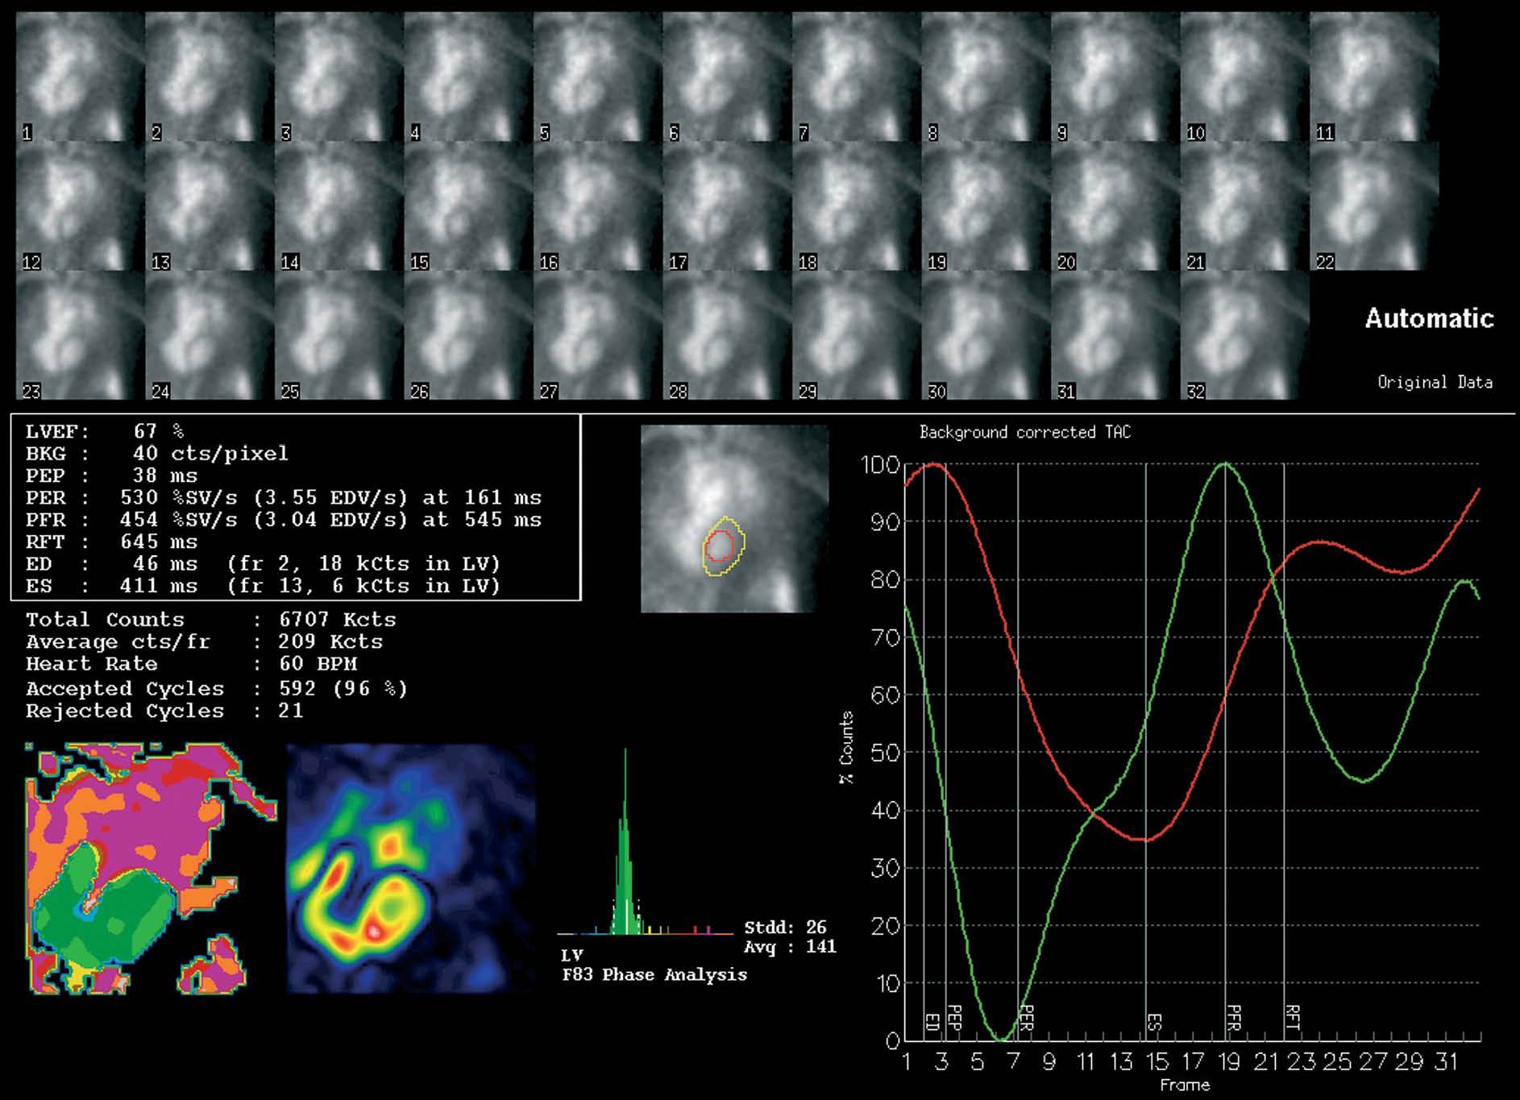Screen dimensions: 1520x1100
Task: Click the Background corrected TAC title
Action: tap(1024, 433)
